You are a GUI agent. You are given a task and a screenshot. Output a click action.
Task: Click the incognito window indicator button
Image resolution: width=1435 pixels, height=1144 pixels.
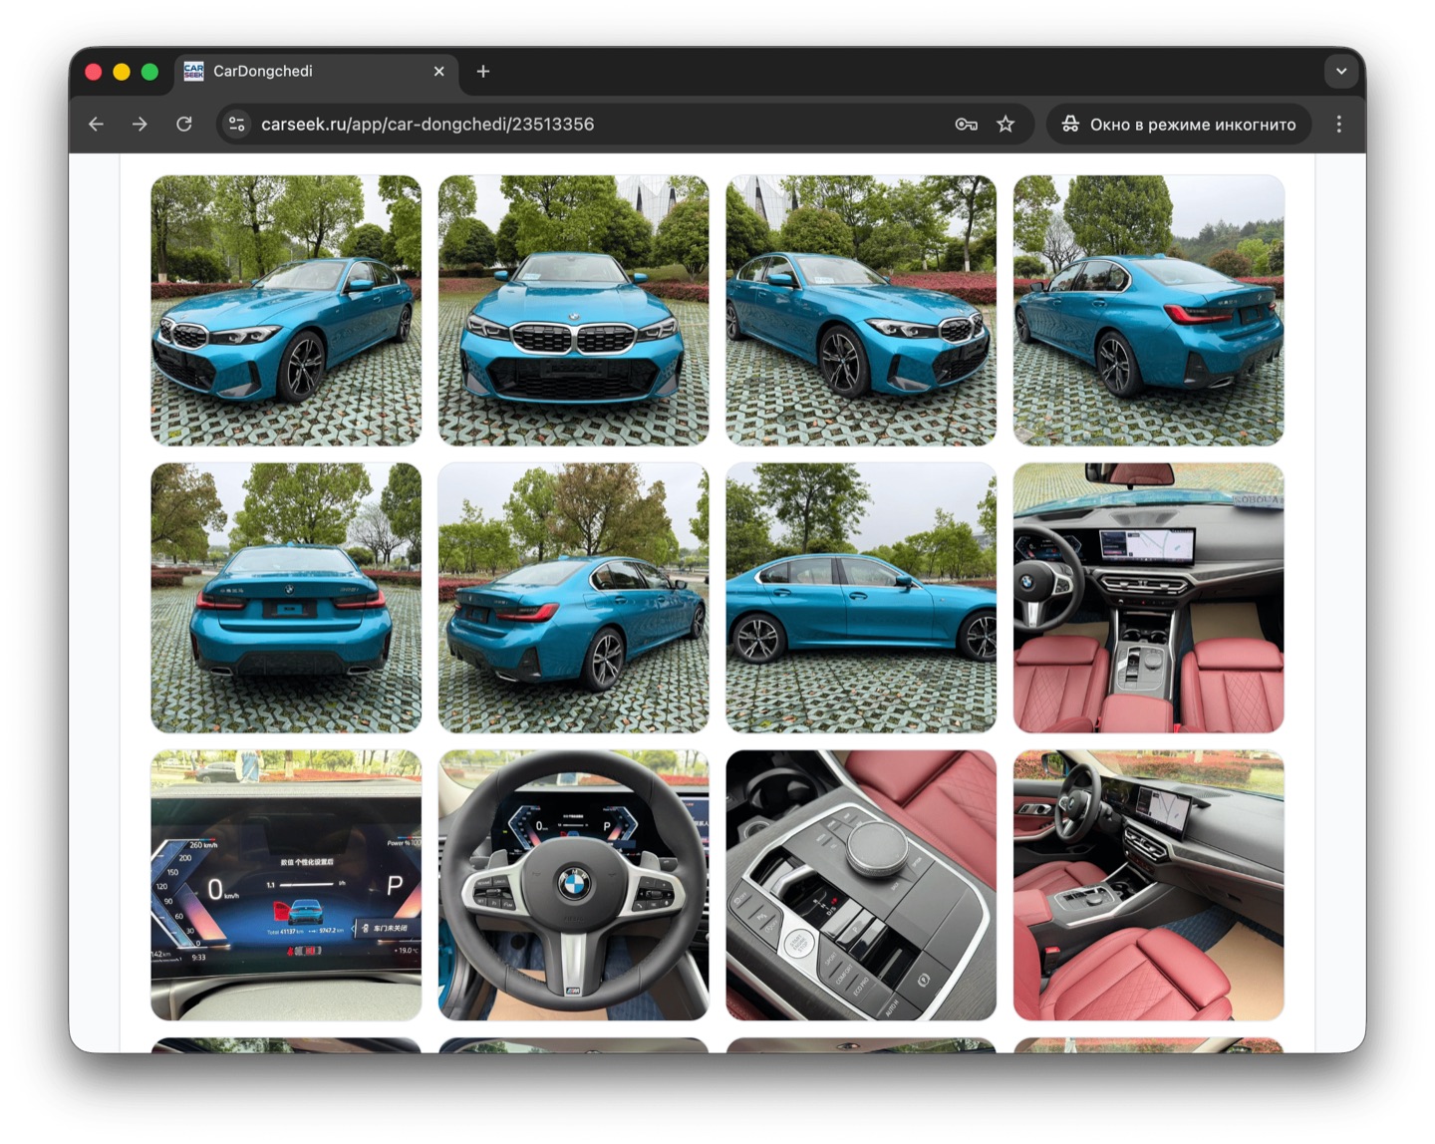pos(1179,125)
